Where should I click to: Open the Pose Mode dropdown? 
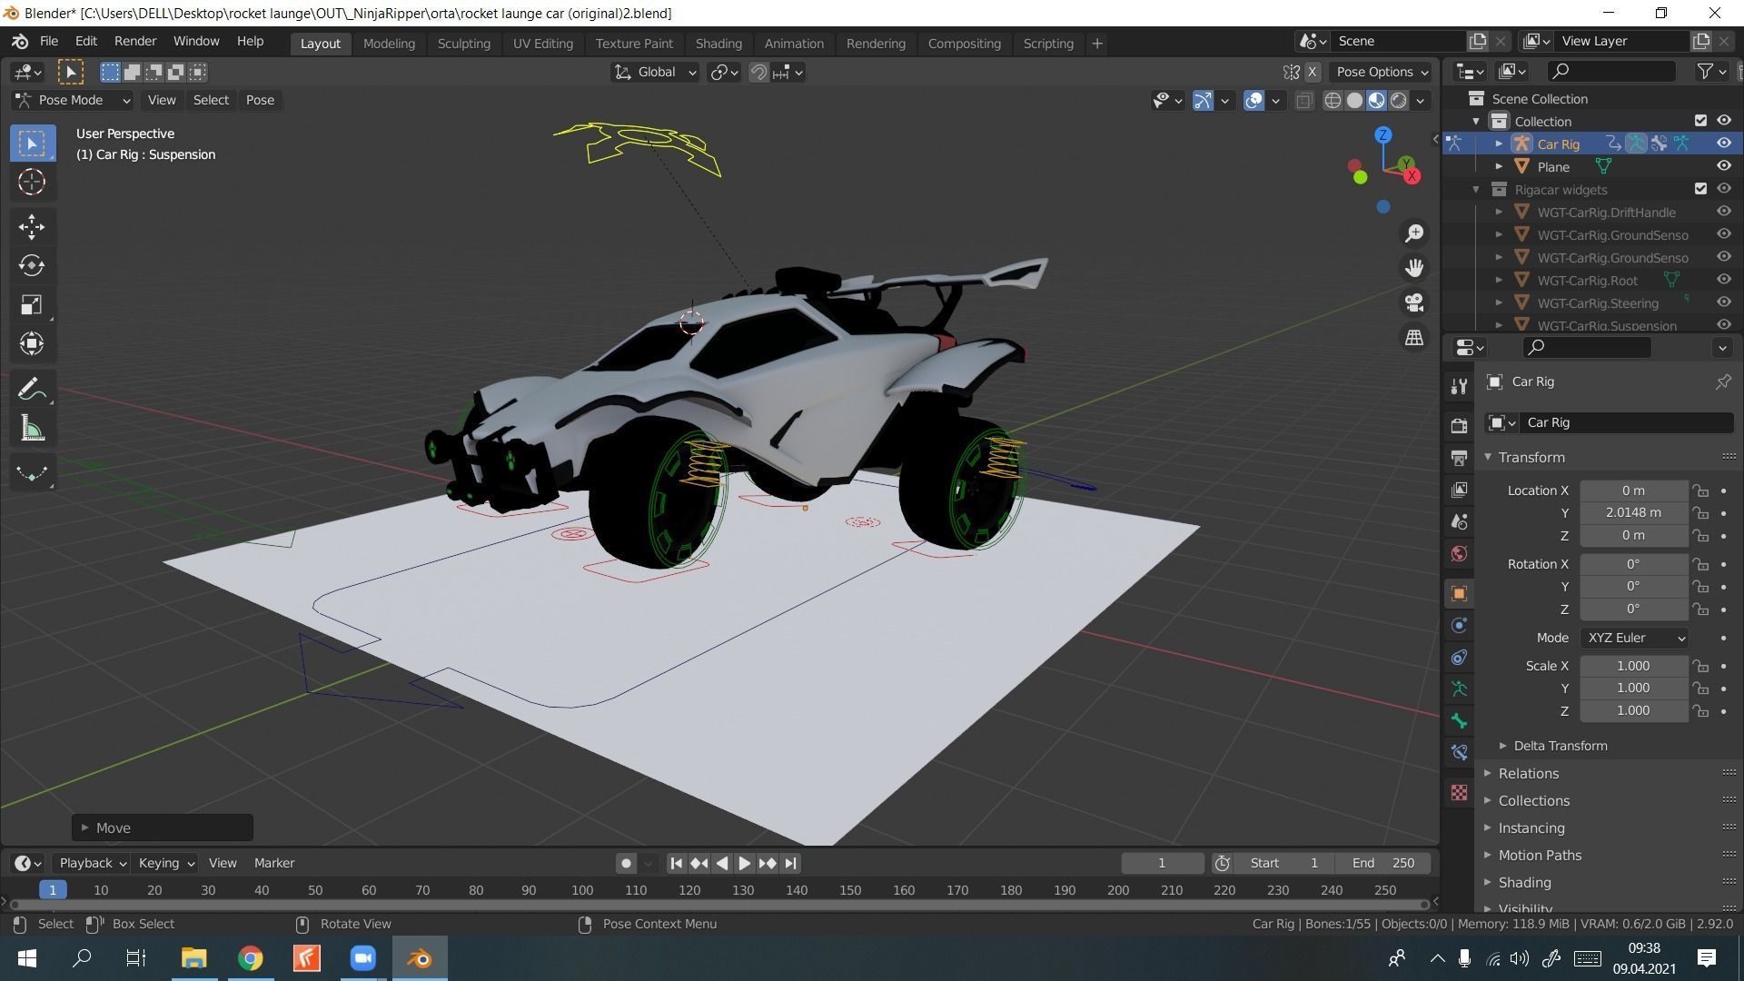coord(73,100)
